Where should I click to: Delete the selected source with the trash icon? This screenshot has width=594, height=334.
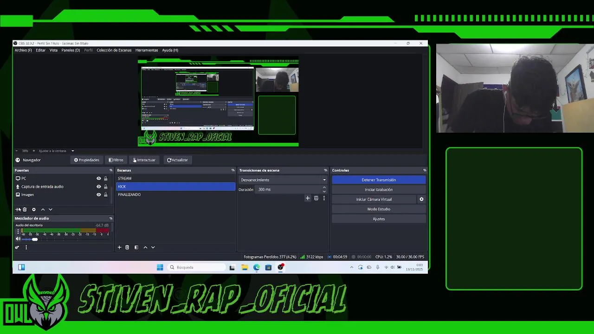[25, 210]
